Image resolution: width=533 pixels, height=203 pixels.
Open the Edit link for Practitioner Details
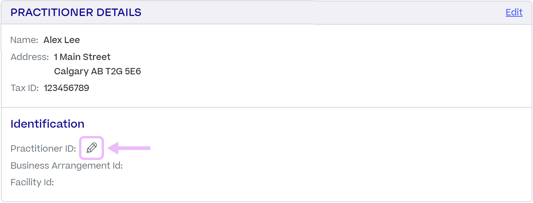[514, 12]
